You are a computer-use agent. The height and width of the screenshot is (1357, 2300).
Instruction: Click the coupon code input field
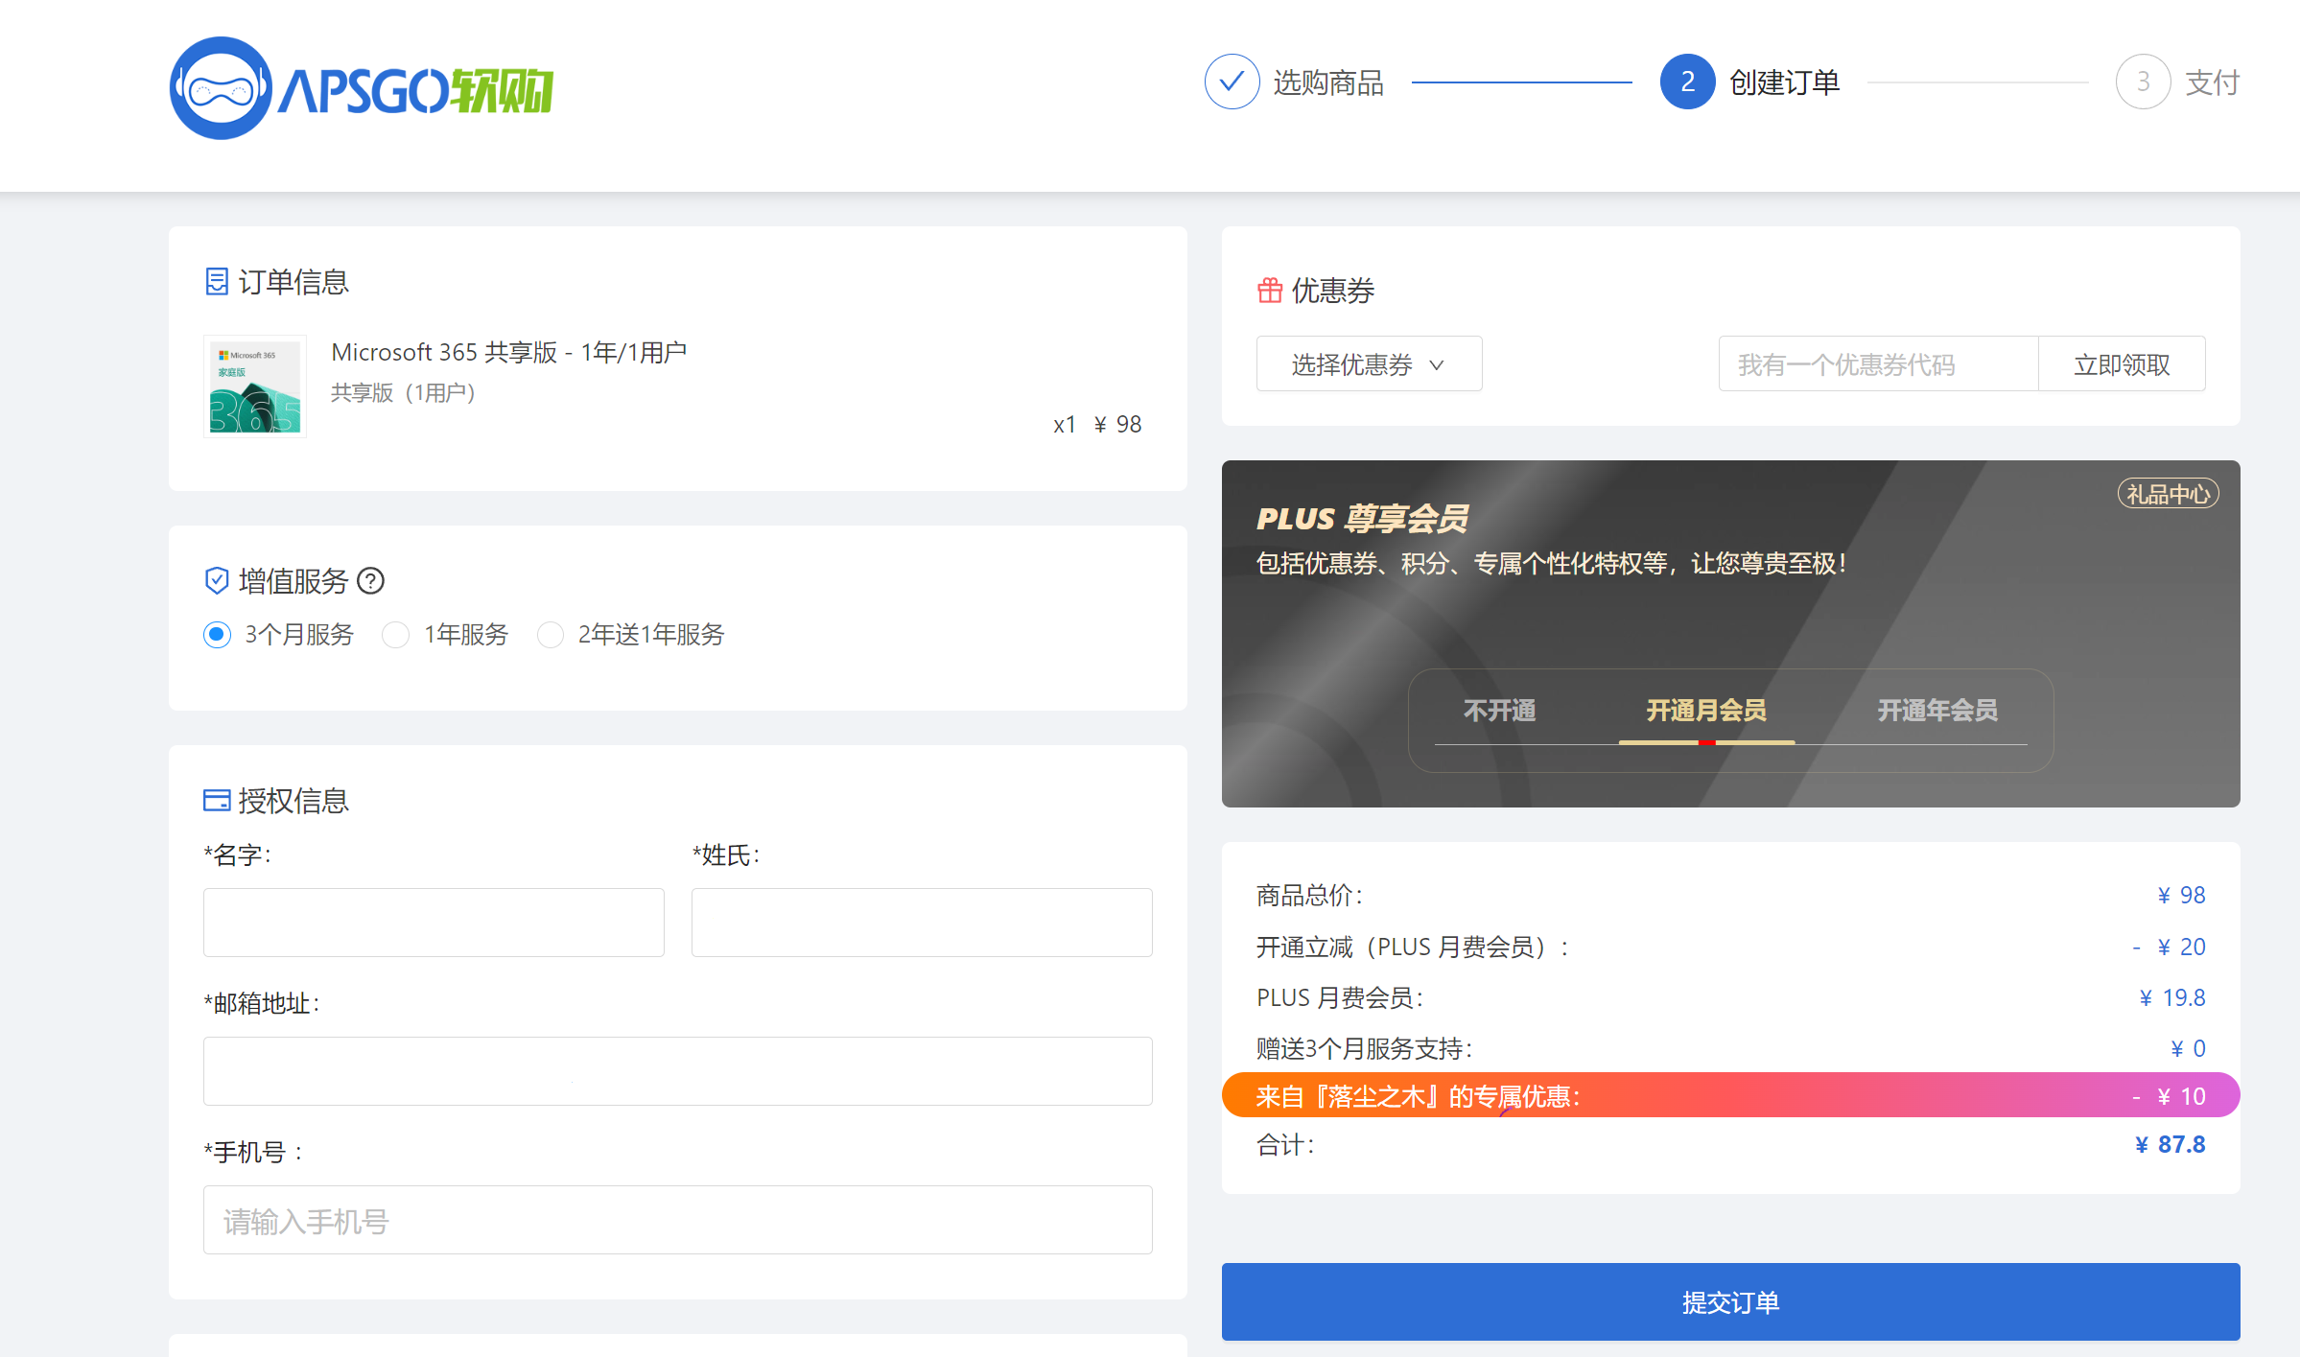(x=1878, y=363)
